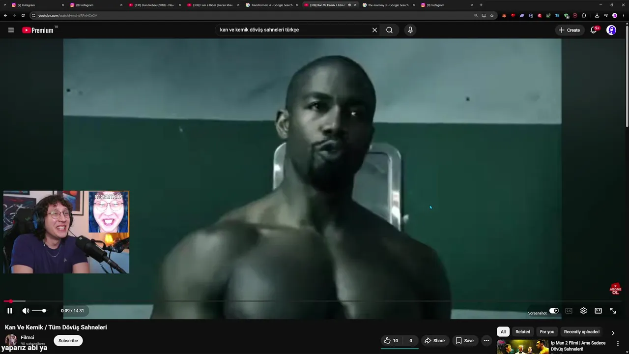Select the For you filter chip

click(547, 332)
